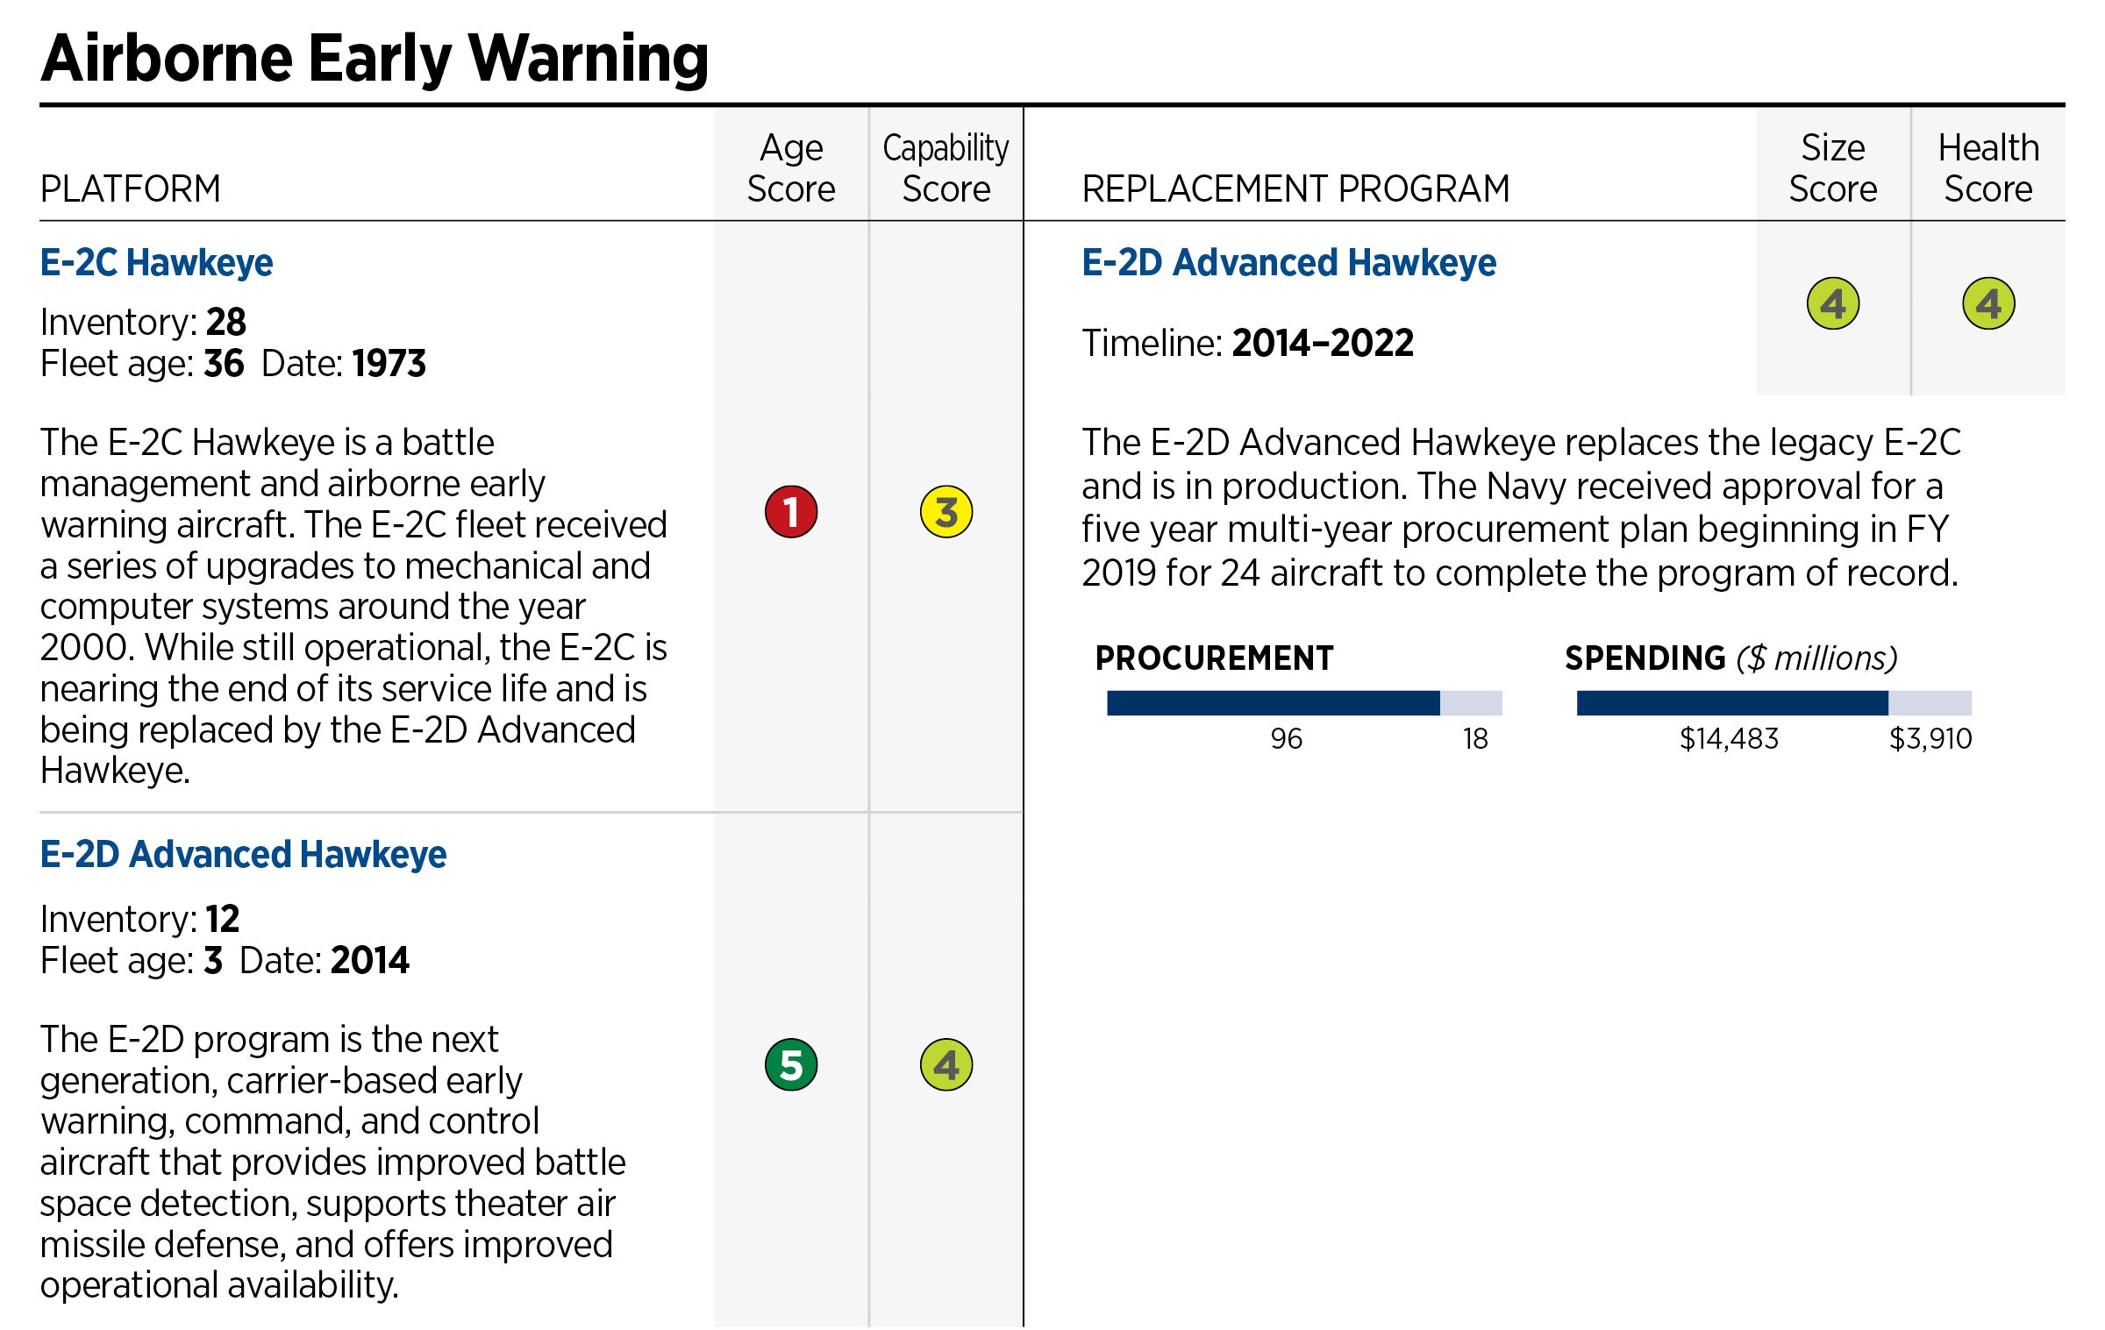2105x1330 pixels.
Task: Click the $3,910 remaining spending value
Action: coord(1930,738)
